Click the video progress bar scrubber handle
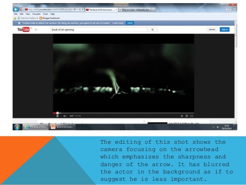Screen dimensions: 246x185 pos(57,113)
